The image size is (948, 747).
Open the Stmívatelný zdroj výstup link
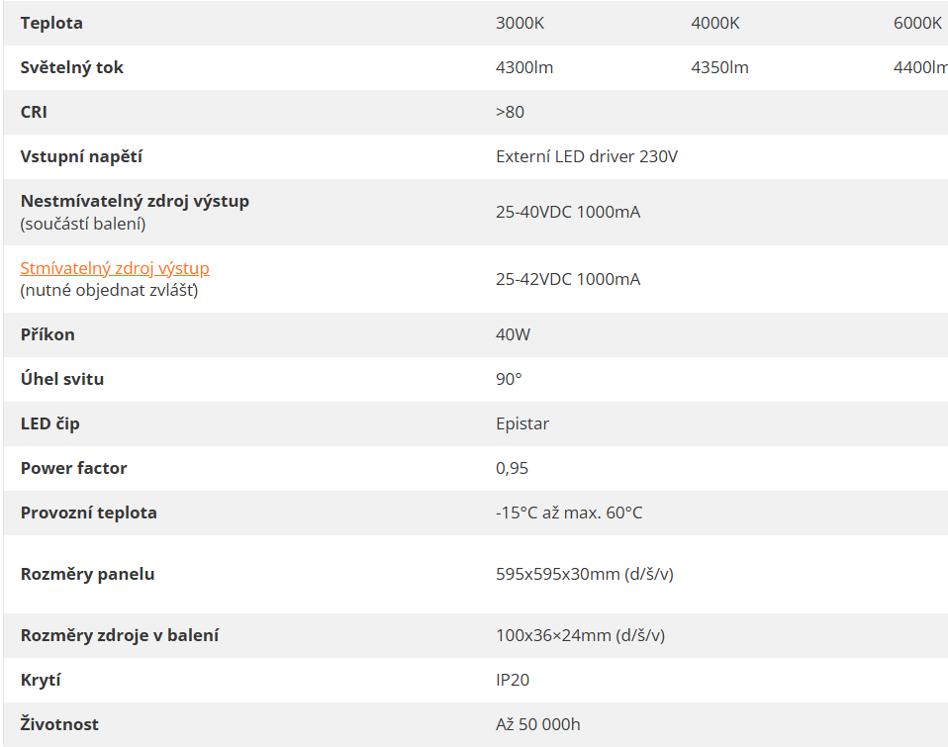click(x=115, y=268)
